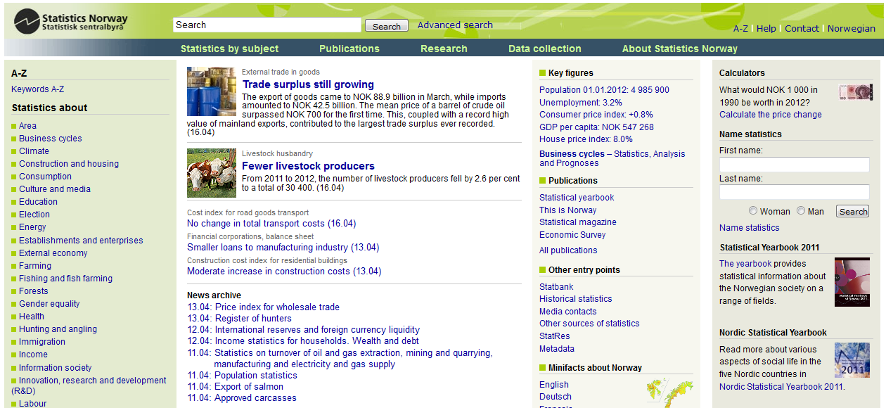Open Historical statistics link
The height and width of the screenshot is (408, 886).
click(x=575, y=299)
